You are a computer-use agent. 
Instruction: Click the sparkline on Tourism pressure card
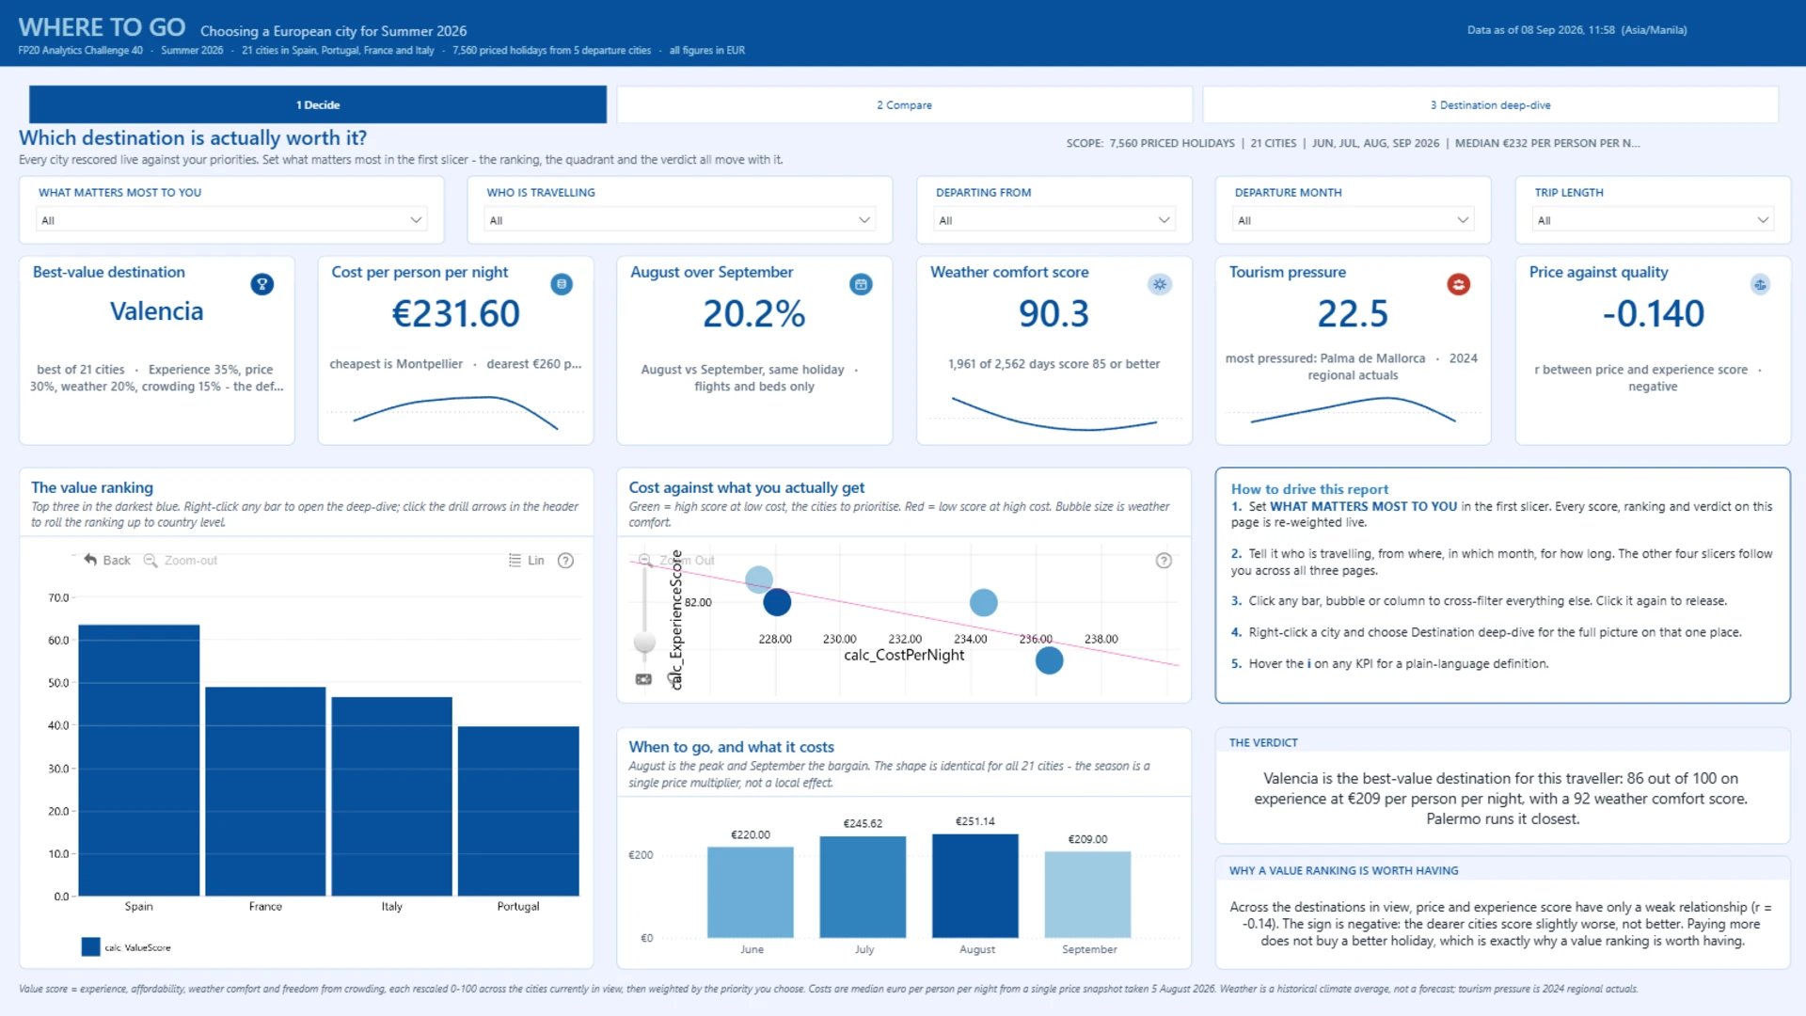click(x=1353, y=410)
